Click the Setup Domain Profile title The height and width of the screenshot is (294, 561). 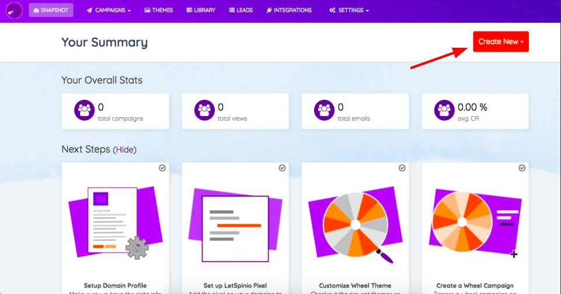[x=115, y=285]
